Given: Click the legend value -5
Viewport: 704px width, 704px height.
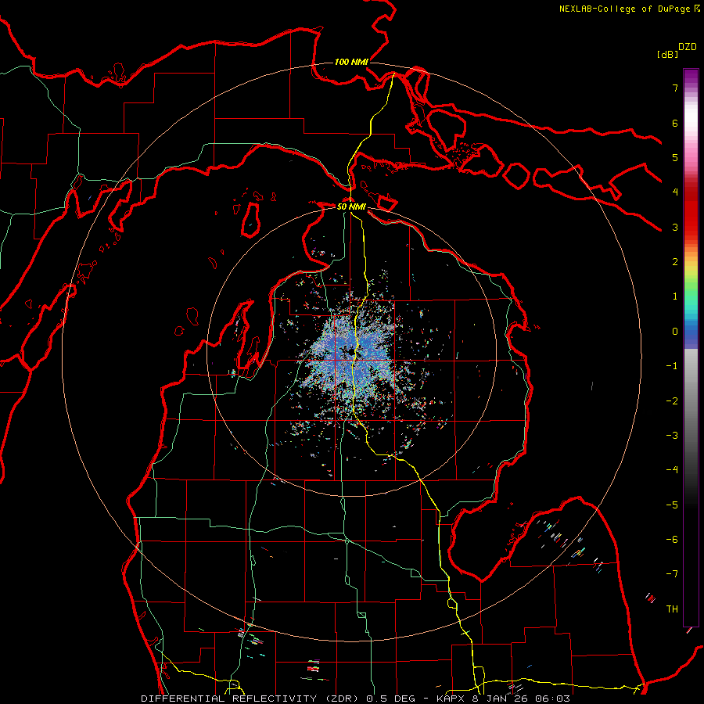Looking at the screenshot, I should click(672, 505).
